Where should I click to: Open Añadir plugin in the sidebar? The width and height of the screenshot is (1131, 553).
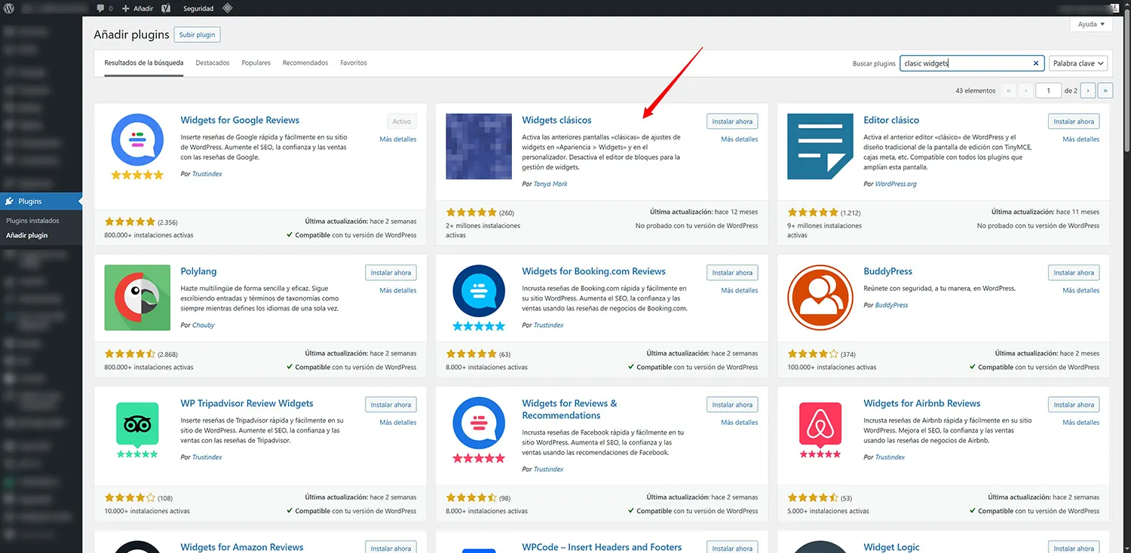pyautogui.click(x=26, y=235)
